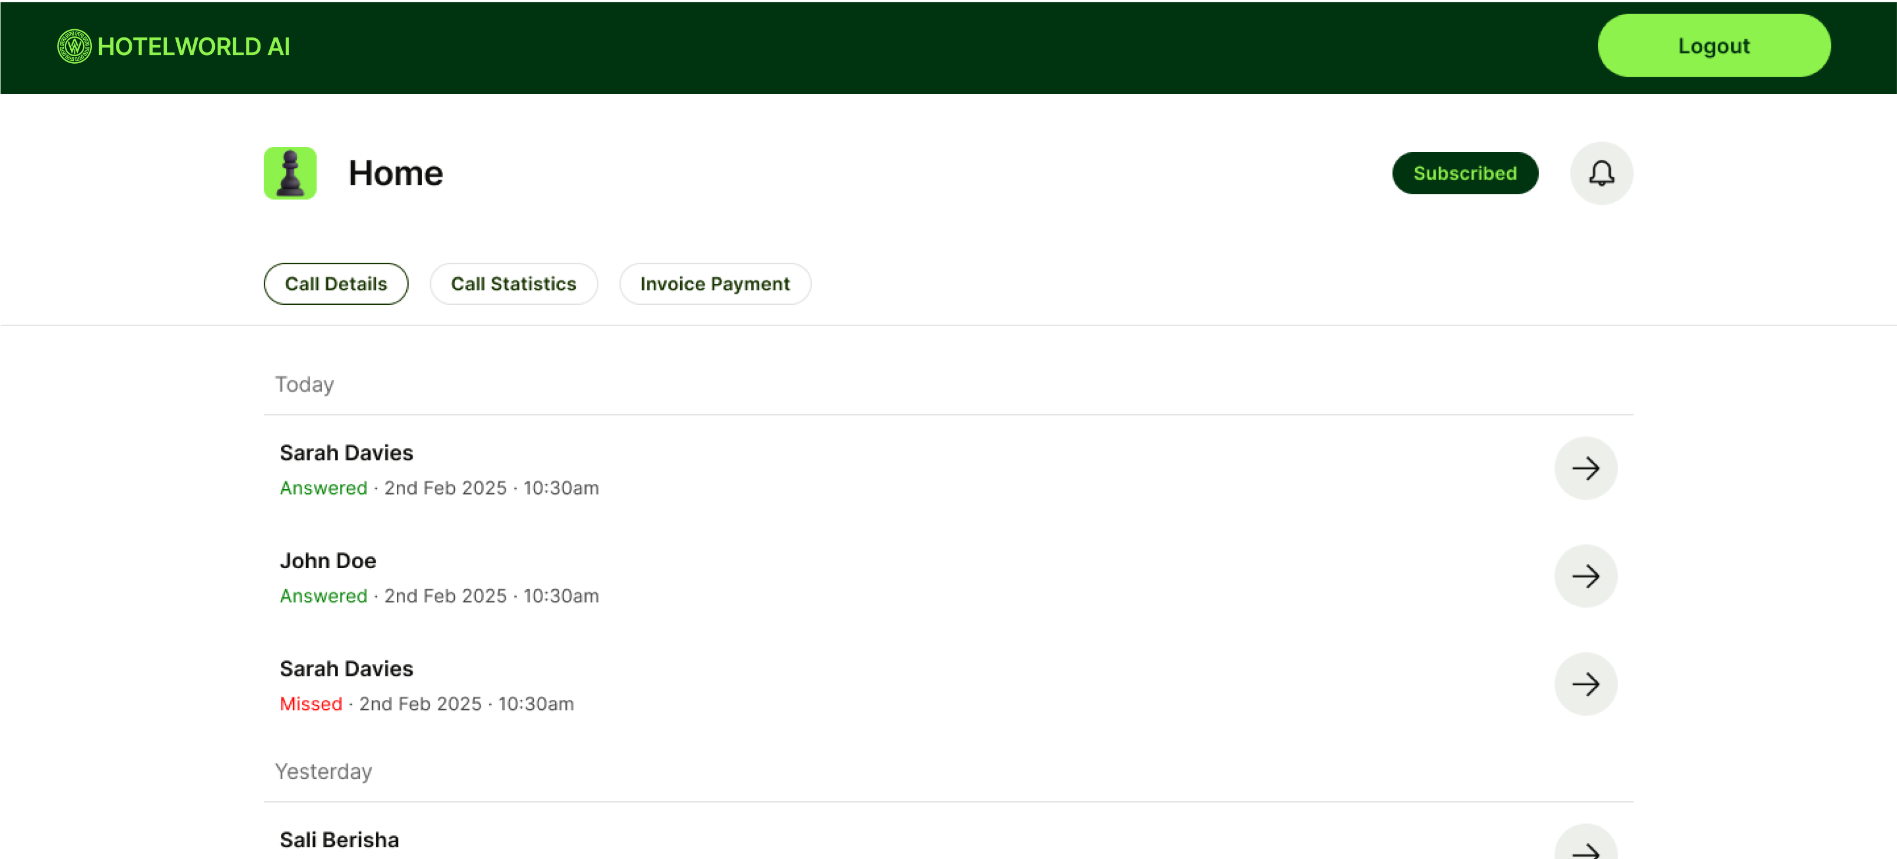Click the Subscribed status badge
The height and width of the screenshot is (859, 1897).
1464,174
